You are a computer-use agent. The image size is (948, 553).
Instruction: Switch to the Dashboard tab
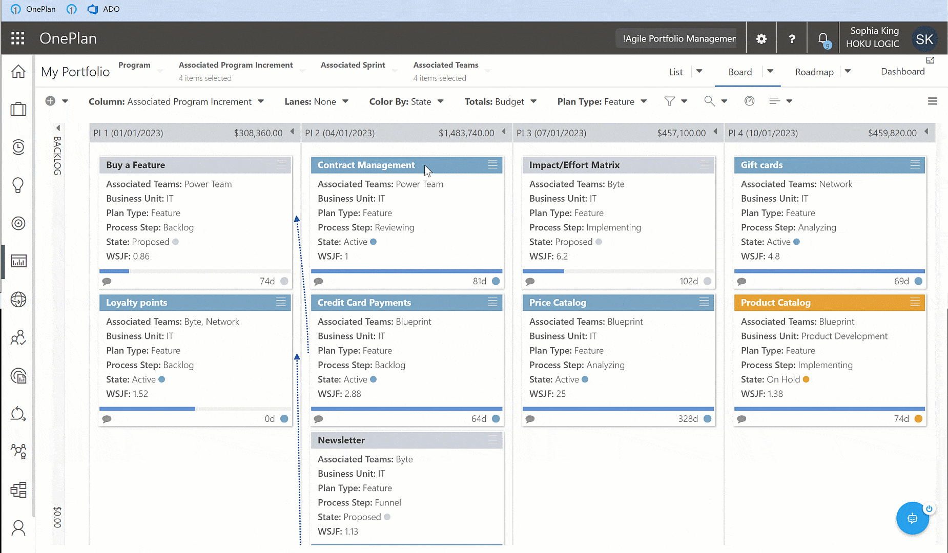coord(902,72)
